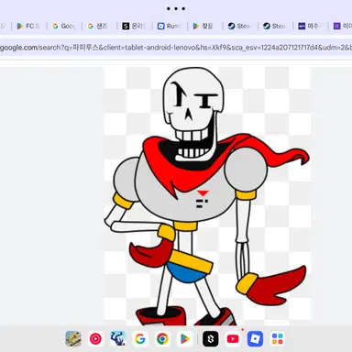Image resolution: width=352 pixels, height=352 pixels.
Task: Open the blue character game app in dock
Action: pyautogui.click(x=117, y=338)
